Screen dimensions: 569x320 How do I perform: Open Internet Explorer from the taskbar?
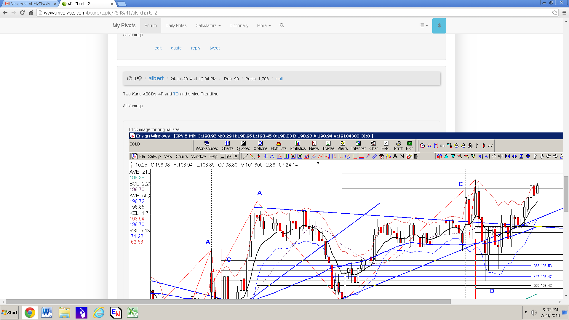click(99, 312)
